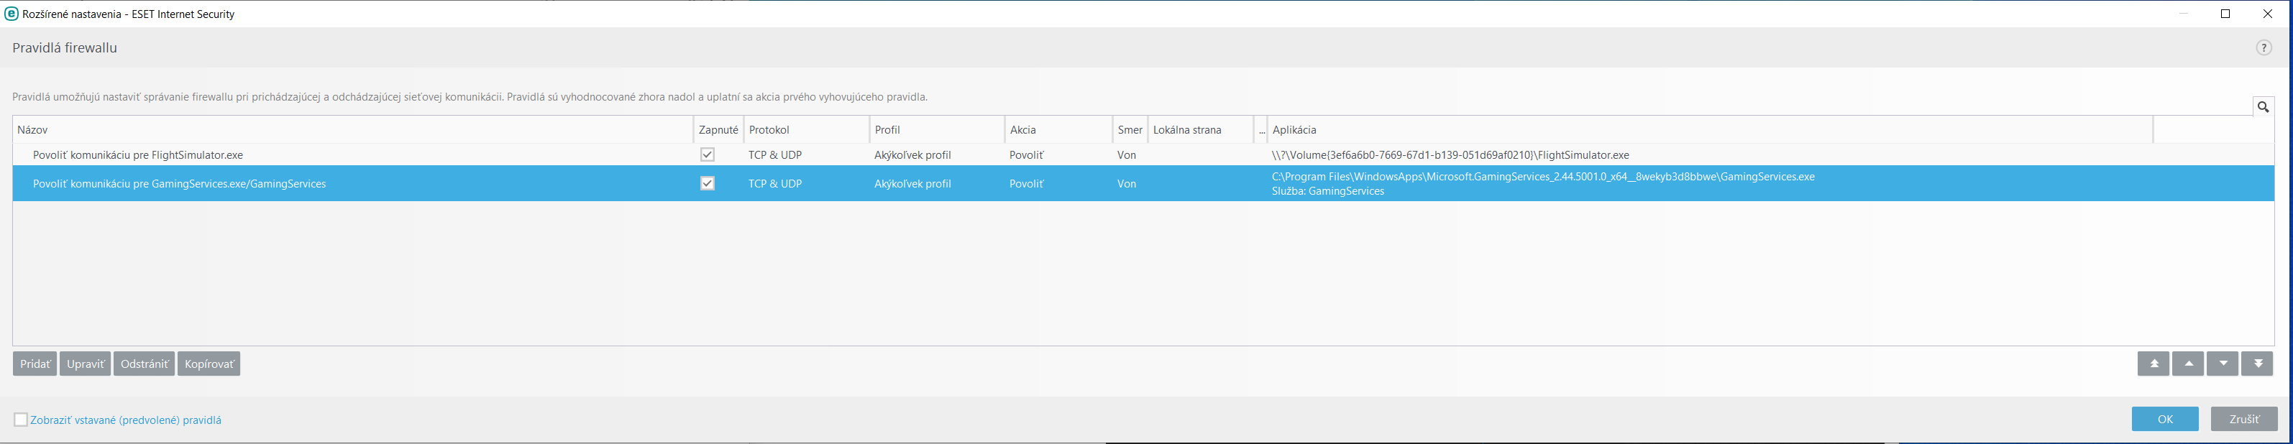Move rule to bottom of list
The width and height of the screenshot is (2293, 444).
pyautogui.click(x=2257, y=364)
